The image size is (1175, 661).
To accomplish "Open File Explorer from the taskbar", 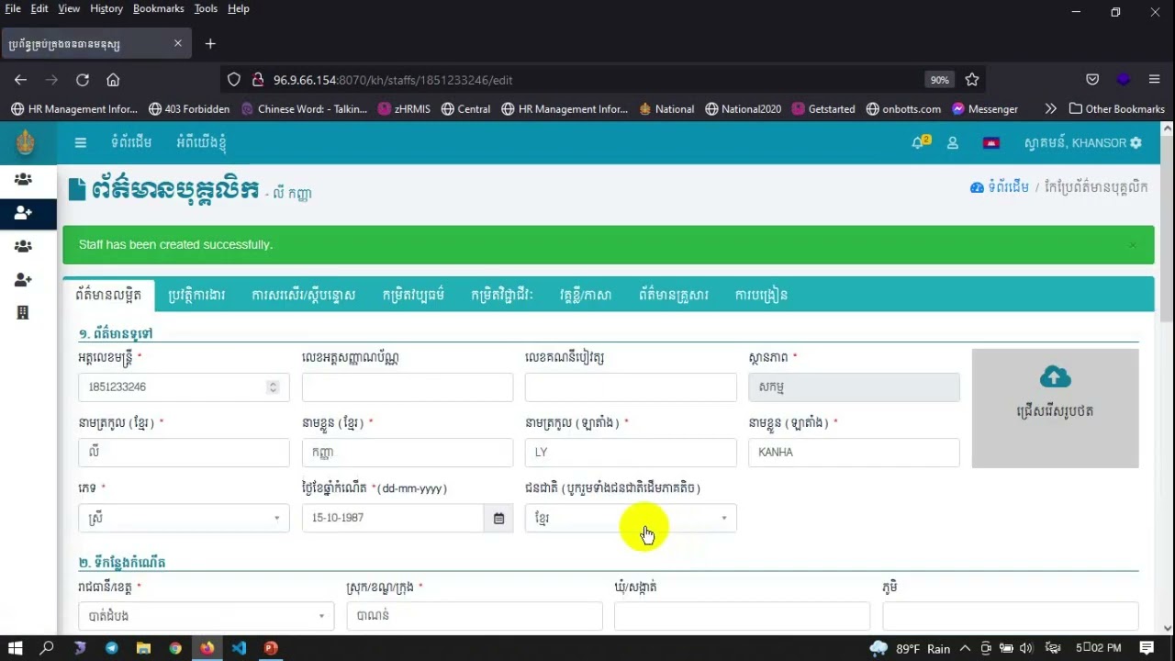I will (x=143, y=648).
